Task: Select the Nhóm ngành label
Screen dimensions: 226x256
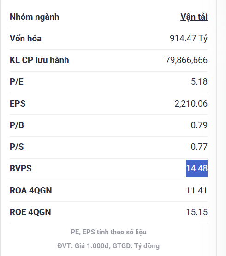Action: (35, 17)
